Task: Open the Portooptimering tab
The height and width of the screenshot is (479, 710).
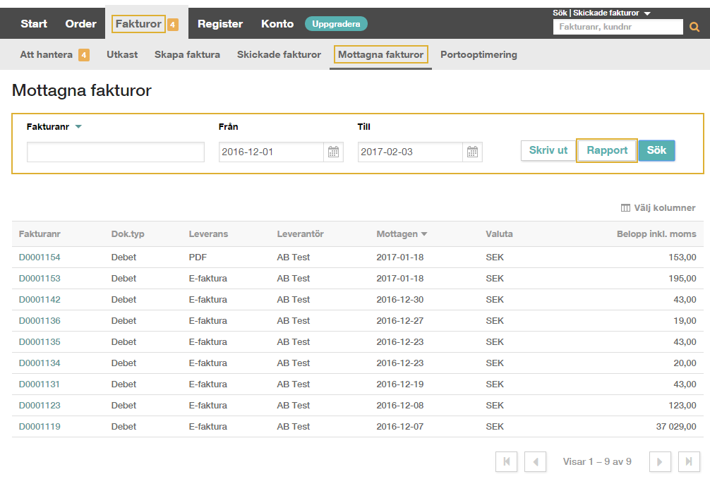Action: pos(479,55)
